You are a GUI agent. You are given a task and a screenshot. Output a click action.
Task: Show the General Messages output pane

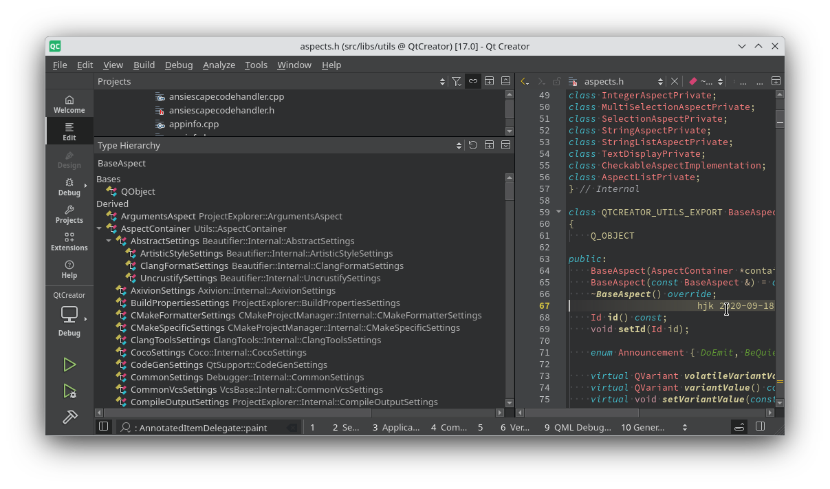pyautogui.click(x=643, y=427)
